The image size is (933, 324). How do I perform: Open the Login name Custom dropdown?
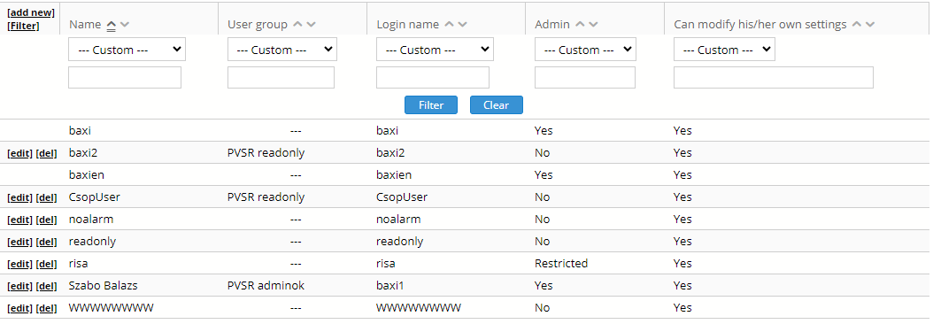click(435, 50)
